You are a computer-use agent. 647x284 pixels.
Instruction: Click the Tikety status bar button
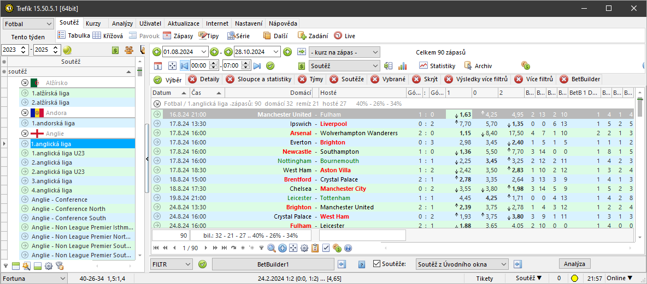point(484,278)
